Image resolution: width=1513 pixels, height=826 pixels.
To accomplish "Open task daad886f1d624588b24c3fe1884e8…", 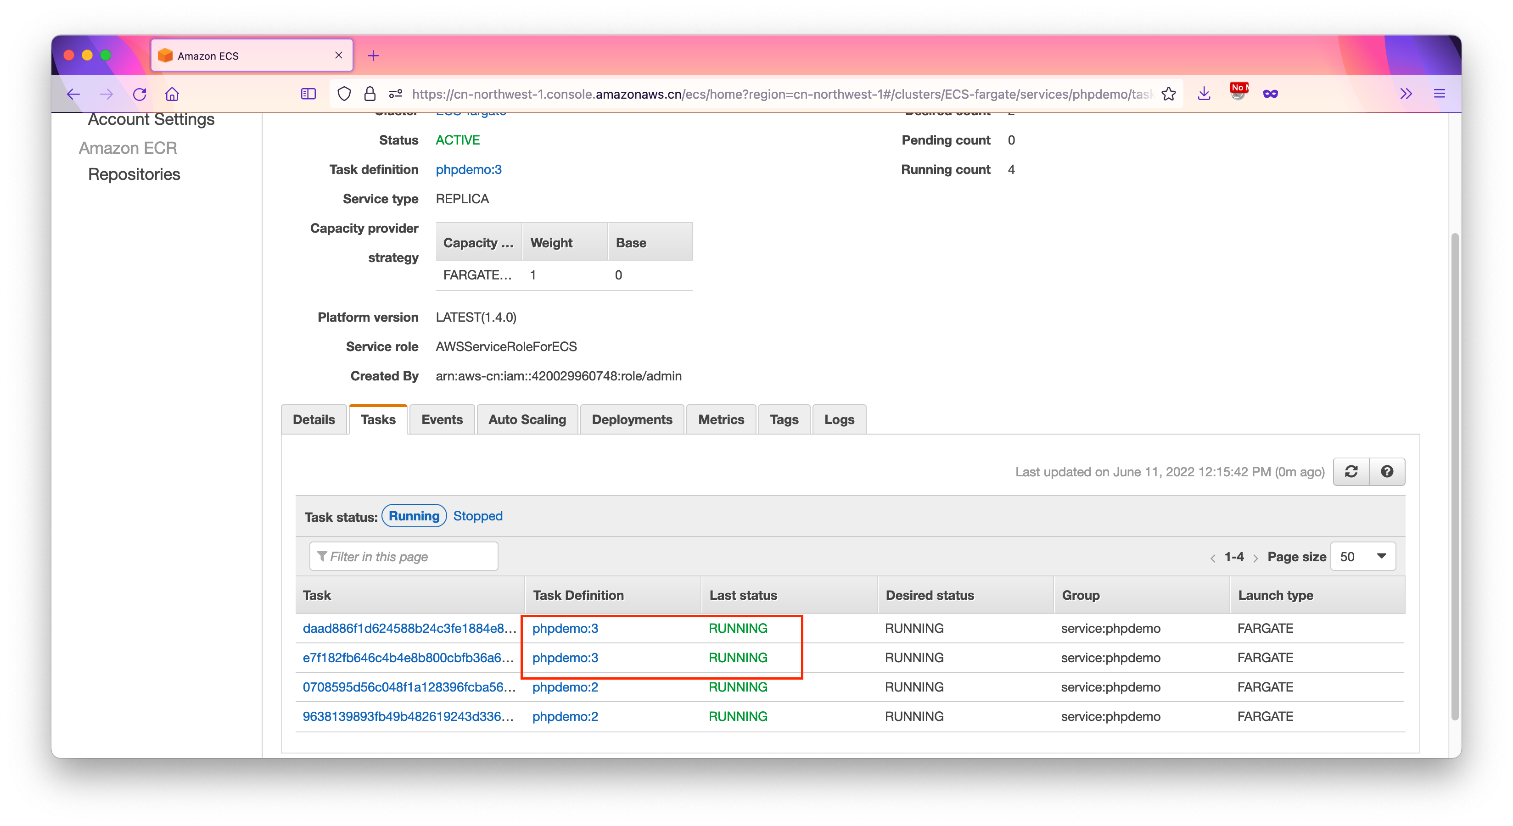I will [x=409, y=628].
